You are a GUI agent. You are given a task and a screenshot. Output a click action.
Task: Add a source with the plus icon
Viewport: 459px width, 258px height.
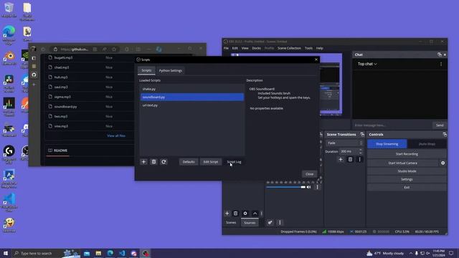pos(227,214)
